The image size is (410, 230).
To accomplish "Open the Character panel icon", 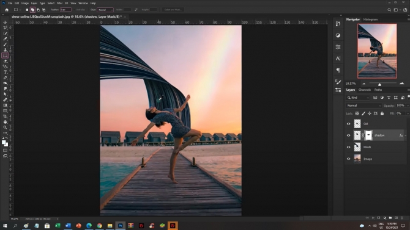I will click(338, 59).
